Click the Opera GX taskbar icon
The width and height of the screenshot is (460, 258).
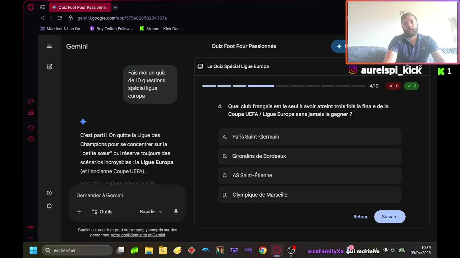point(277,250)
